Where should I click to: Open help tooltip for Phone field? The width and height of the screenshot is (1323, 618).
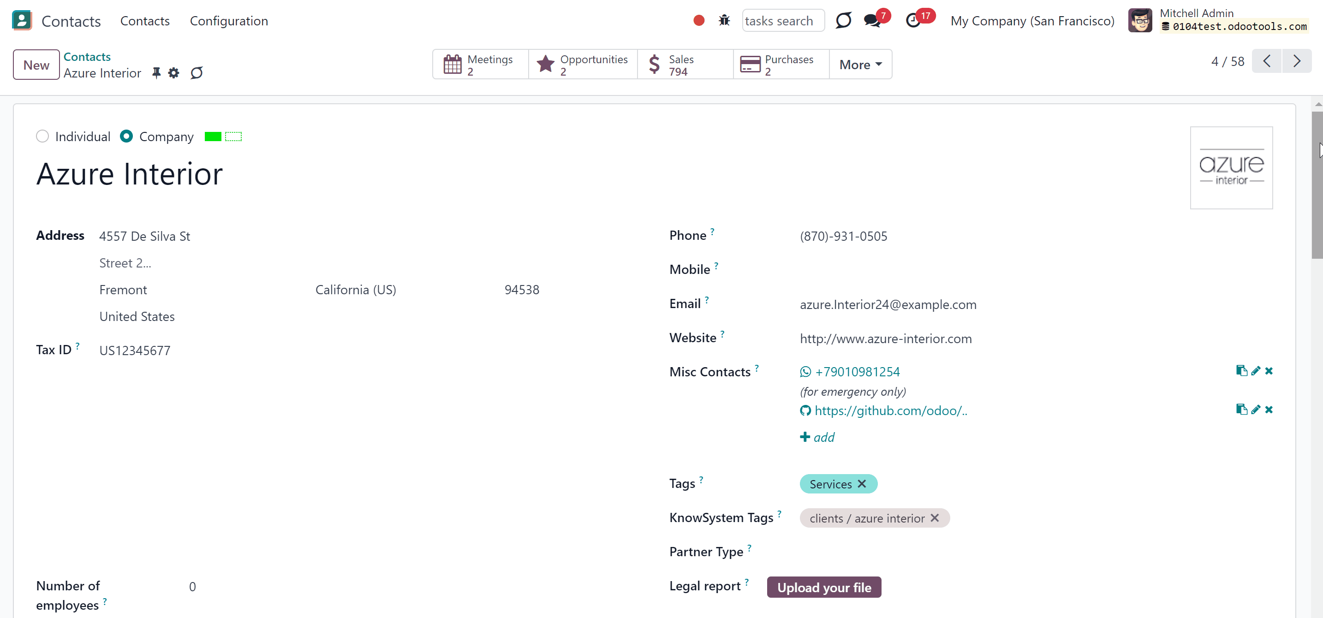coord(712,232)
